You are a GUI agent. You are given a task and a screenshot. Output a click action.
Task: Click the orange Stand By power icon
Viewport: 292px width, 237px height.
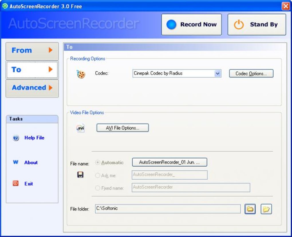(238, 25)
